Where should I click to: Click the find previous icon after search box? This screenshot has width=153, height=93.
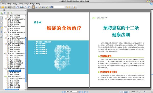tap(67, 7)
